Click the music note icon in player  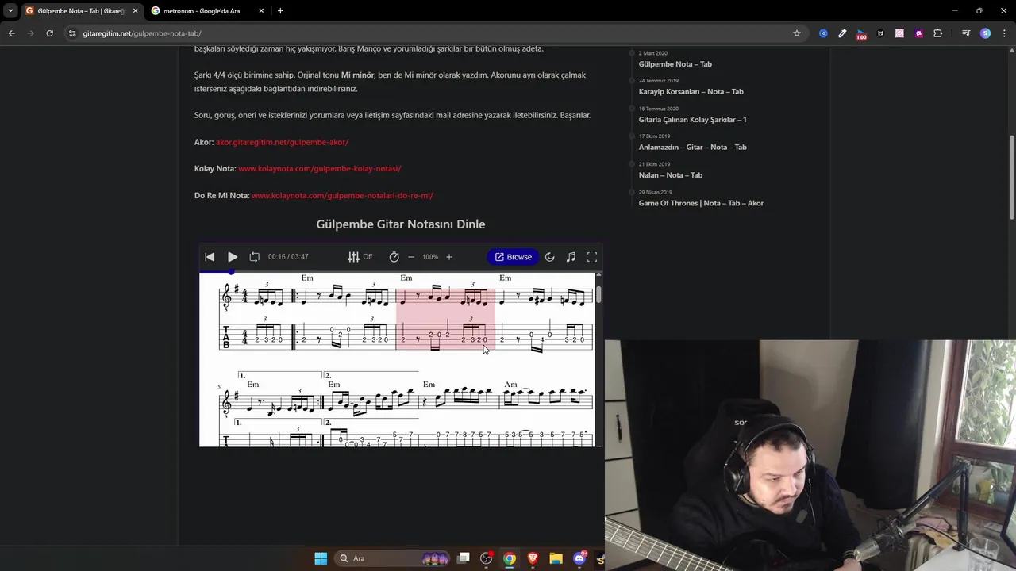click(x=571, y=257)
